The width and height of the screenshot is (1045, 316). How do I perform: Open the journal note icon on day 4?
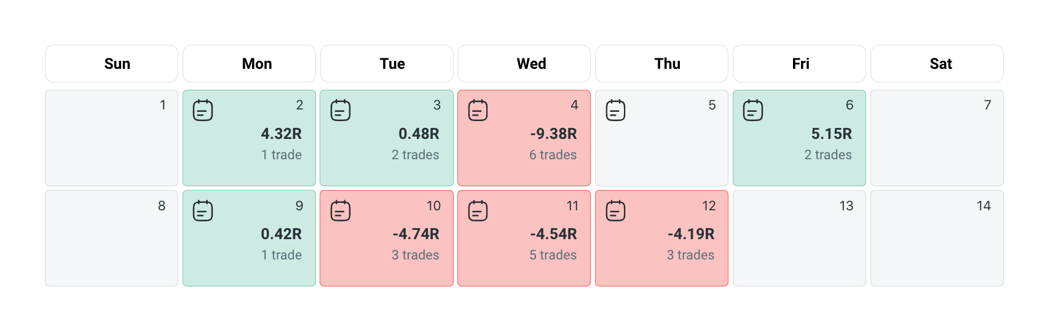coord(478,111)
